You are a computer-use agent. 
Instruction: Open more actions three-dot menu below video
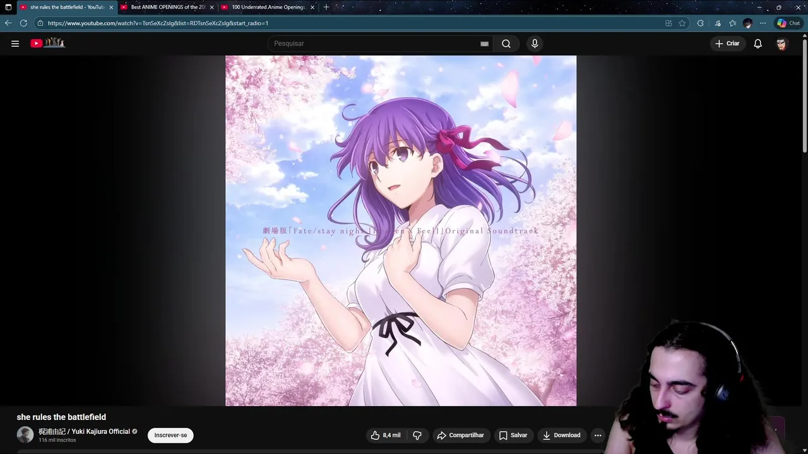[598, 435]
